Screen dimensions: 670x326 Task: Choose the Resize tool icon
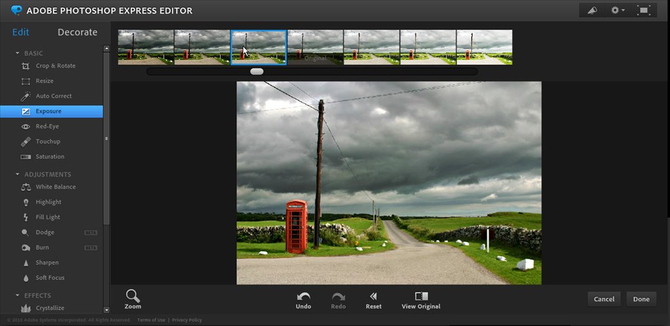pyautogui.click(x=26, y=81)
